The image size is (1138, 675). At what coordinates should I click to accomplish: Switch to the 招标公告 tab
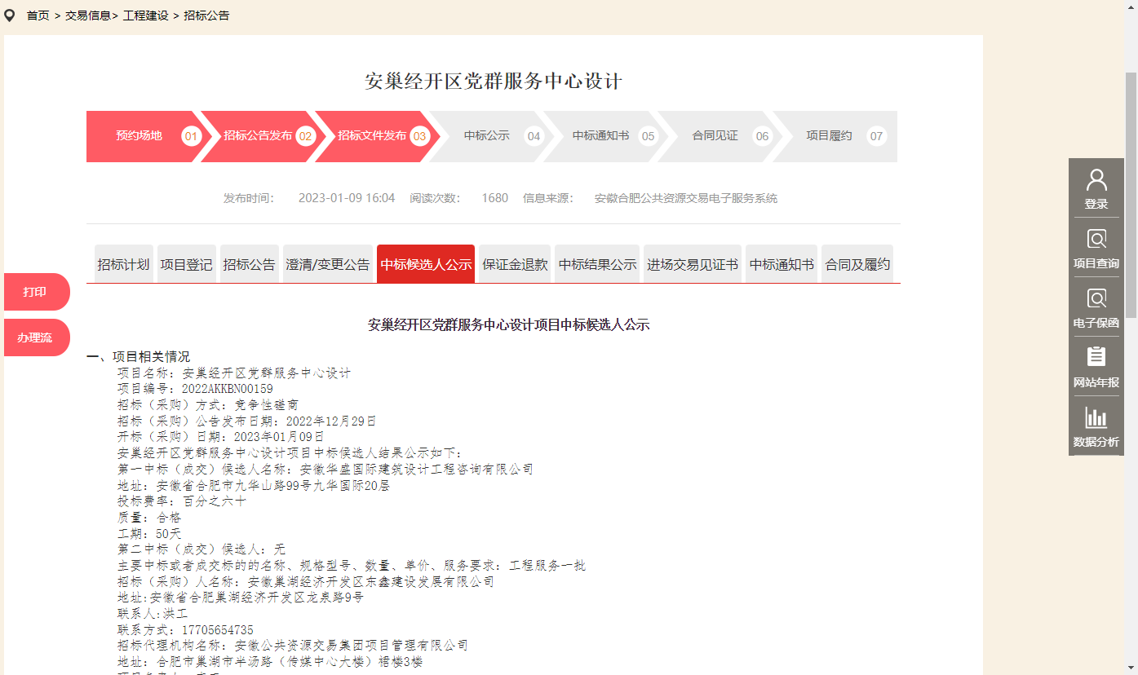(x=249, y=264)
